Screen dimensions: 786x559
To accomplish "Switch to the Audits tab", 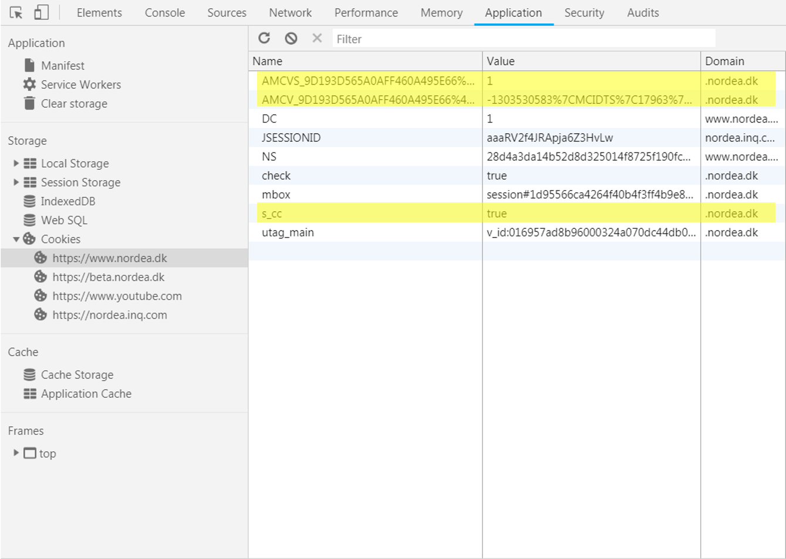I will (x=643, y=12).
